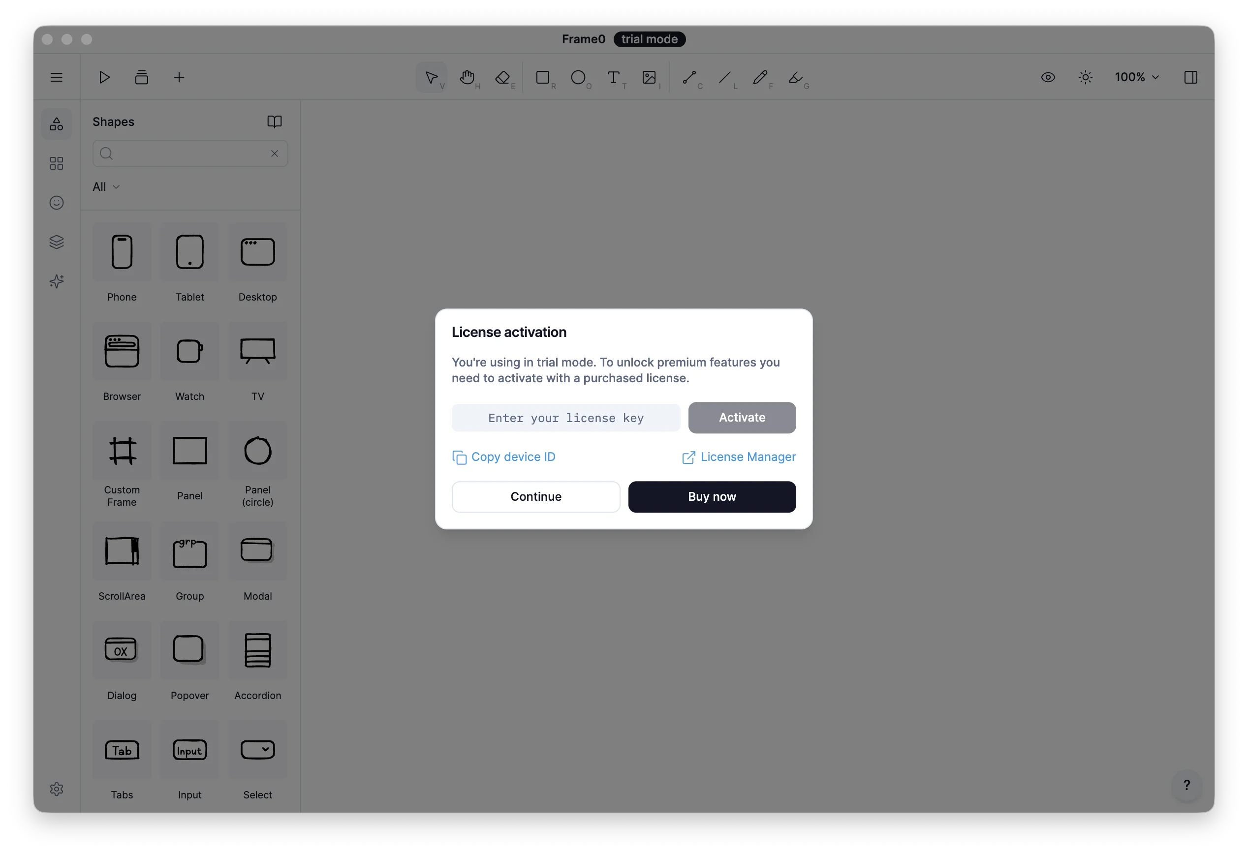Toggle the eye preview mode
Image resolution: width=1248 pixels, height=854 pixels.
pos(1048,77)
